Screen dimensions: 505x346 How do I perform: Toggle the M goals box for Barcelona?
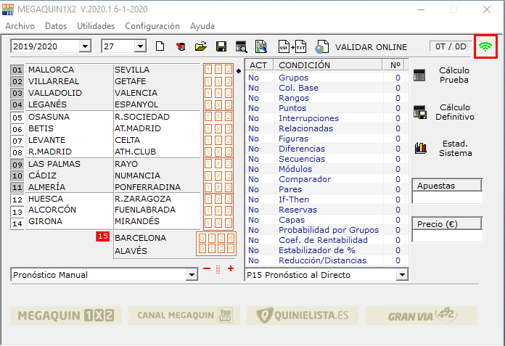(x=230, y=239)
